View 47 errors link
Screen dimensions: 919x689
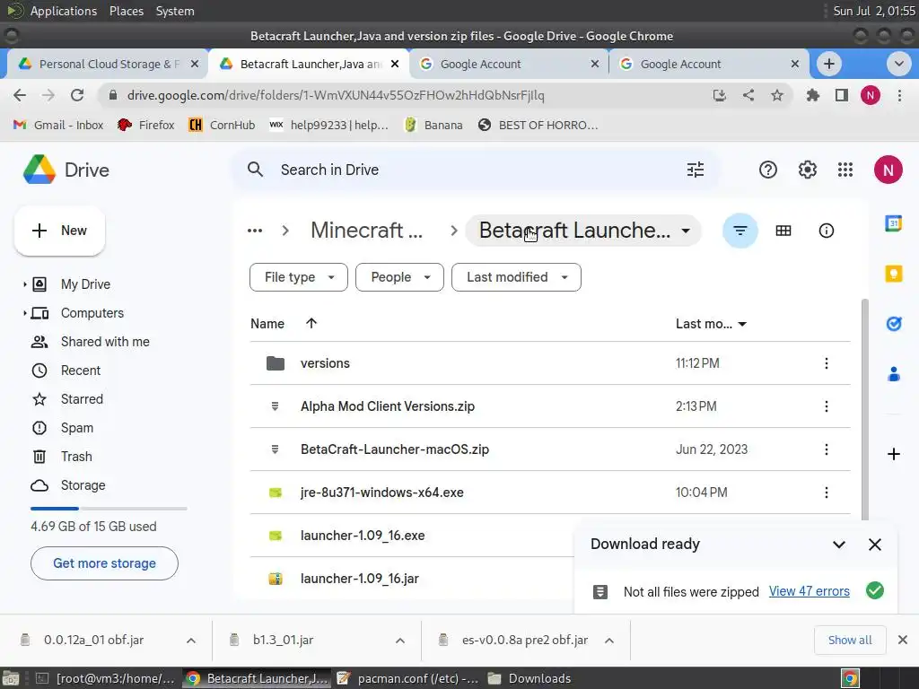(809, 591)
